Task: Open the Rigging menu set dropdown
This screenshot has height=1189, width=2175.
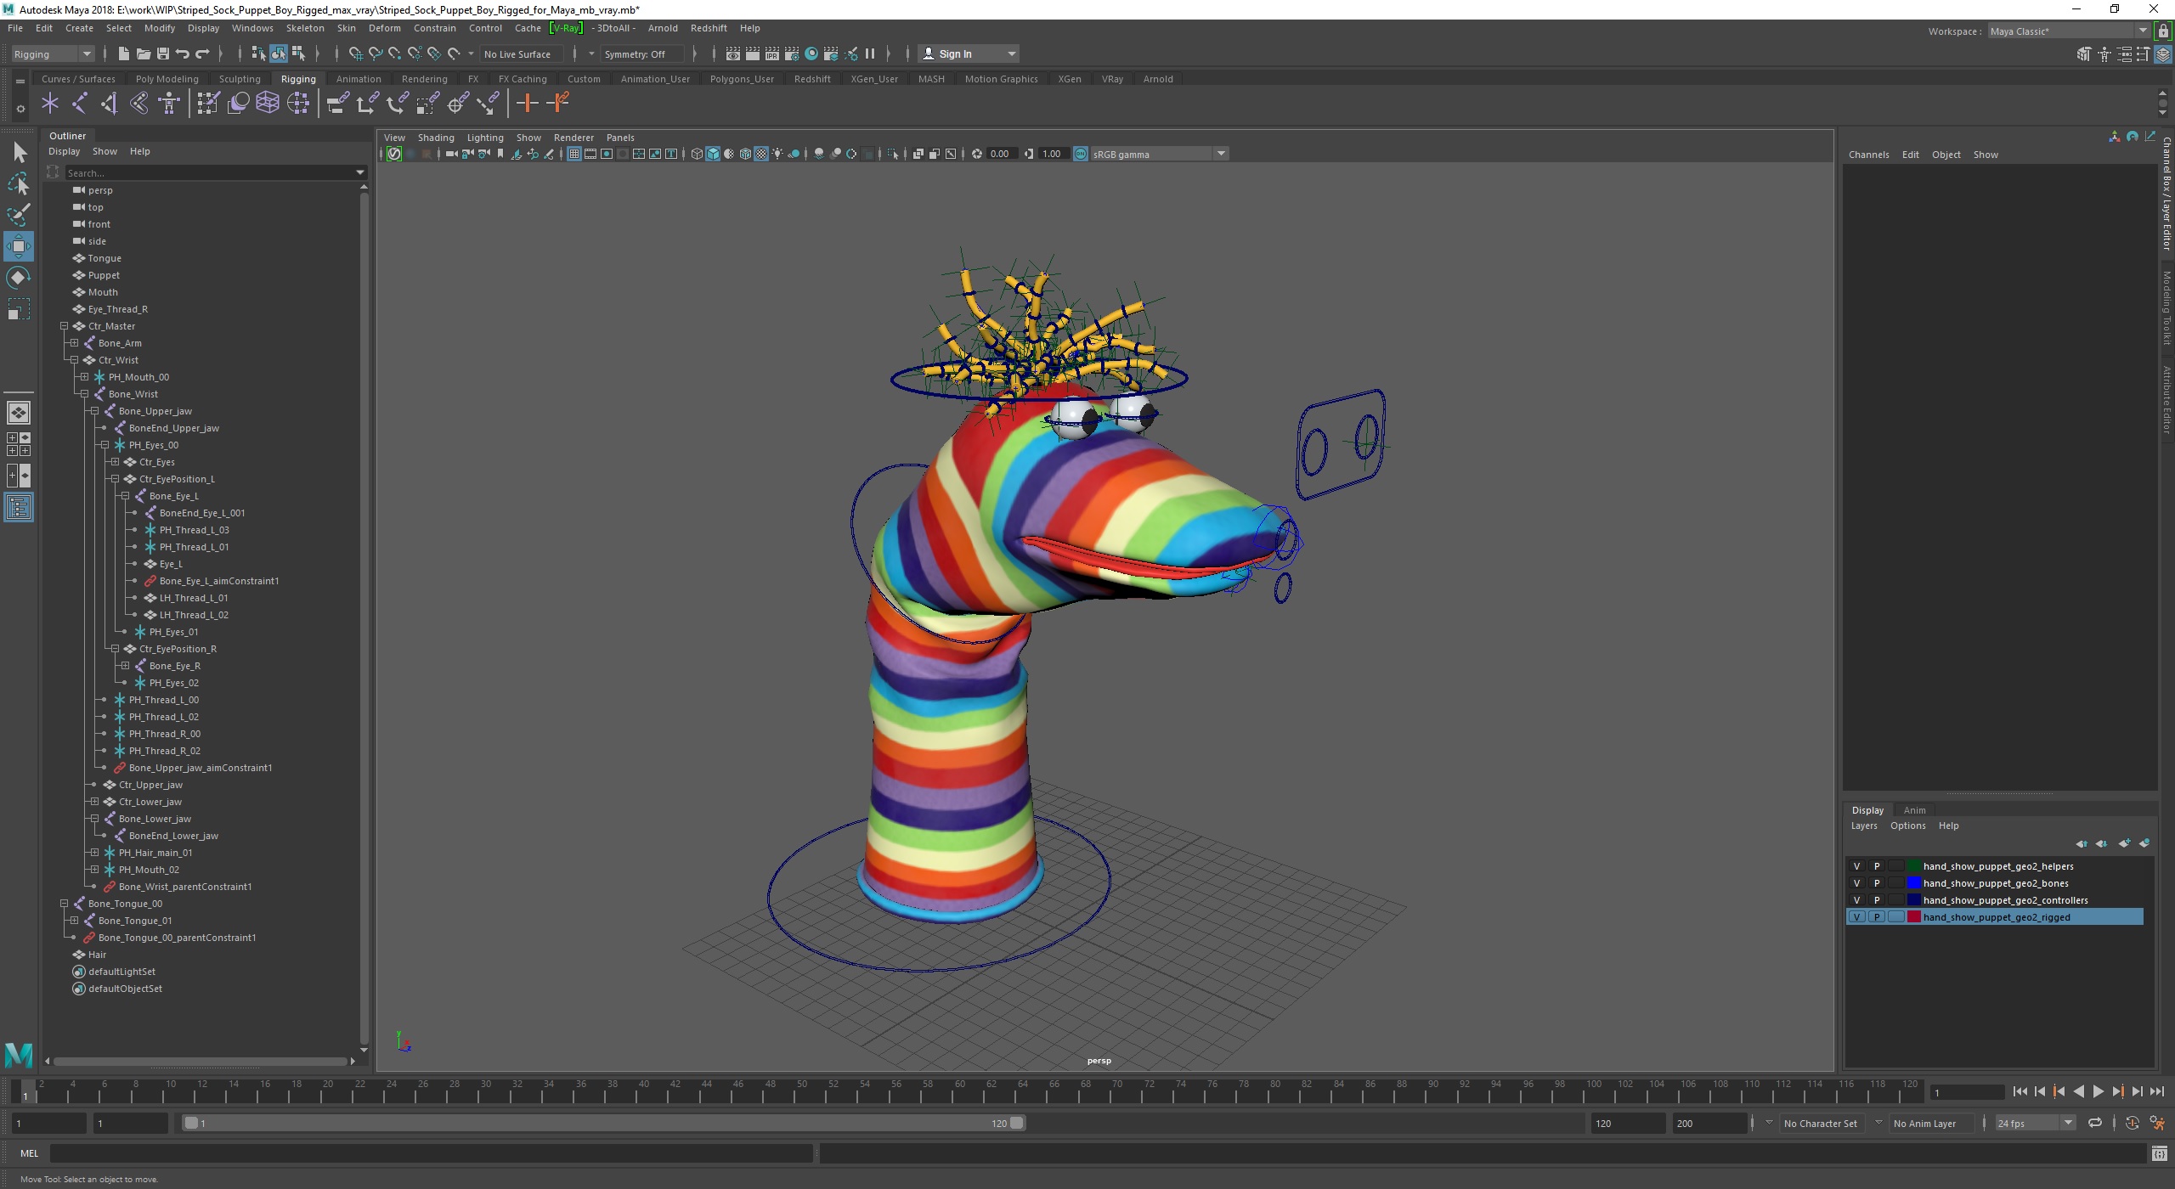Action: (x=53, y=54)
